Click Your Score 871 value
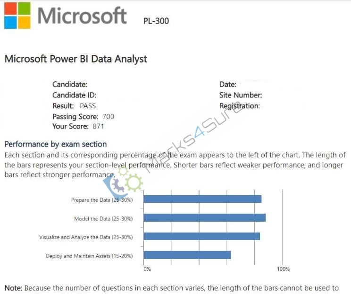The image size is (351, 294). click(99, 126)
